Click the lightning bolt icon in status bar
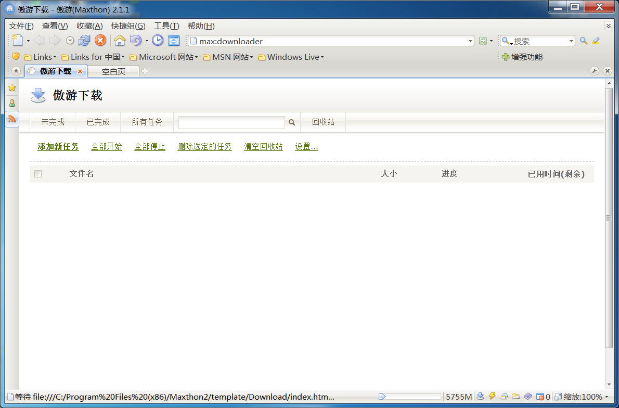The height and width of the screenshot is (408, 619). tap(492, 397)
